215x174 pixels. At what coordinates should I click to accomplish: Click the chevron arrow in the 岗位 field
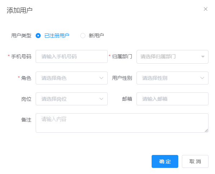(101, 99)
